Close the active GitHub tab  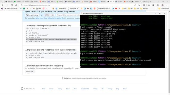pyautogui.click(x=113, y=2)
